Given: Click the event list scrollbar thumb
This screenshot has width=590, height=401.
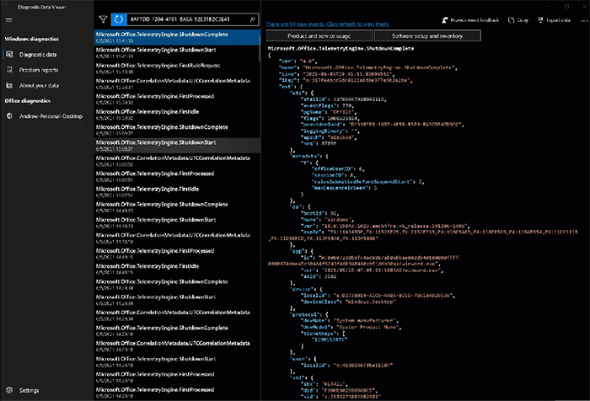Looking at the screenshot, I should tap(260, 47).
